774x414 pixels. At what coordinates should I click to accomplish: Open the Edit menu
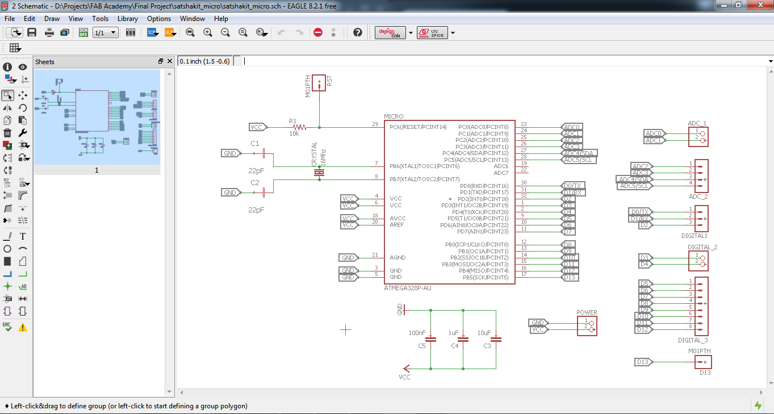(x=30, y=19)
